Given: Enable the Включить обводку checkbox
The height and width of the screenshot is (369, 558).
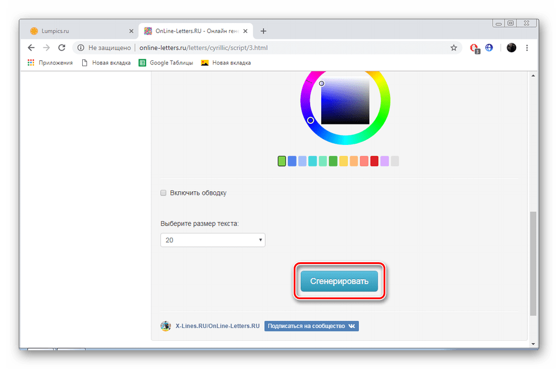Looking at the screenshot, I should tap(163, 192).
